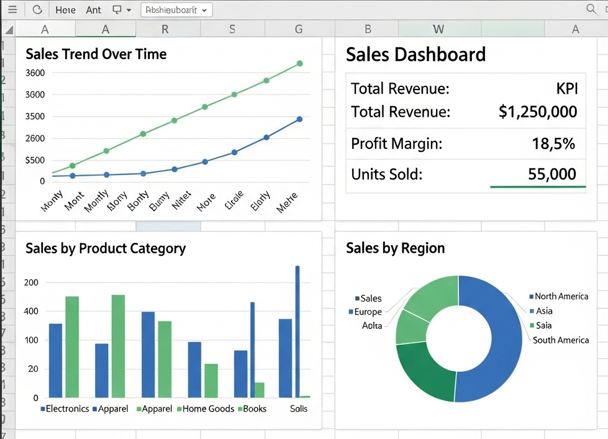Open the Dashboard name box dropdown
The image size is (608, 439).
click(205, 9)
